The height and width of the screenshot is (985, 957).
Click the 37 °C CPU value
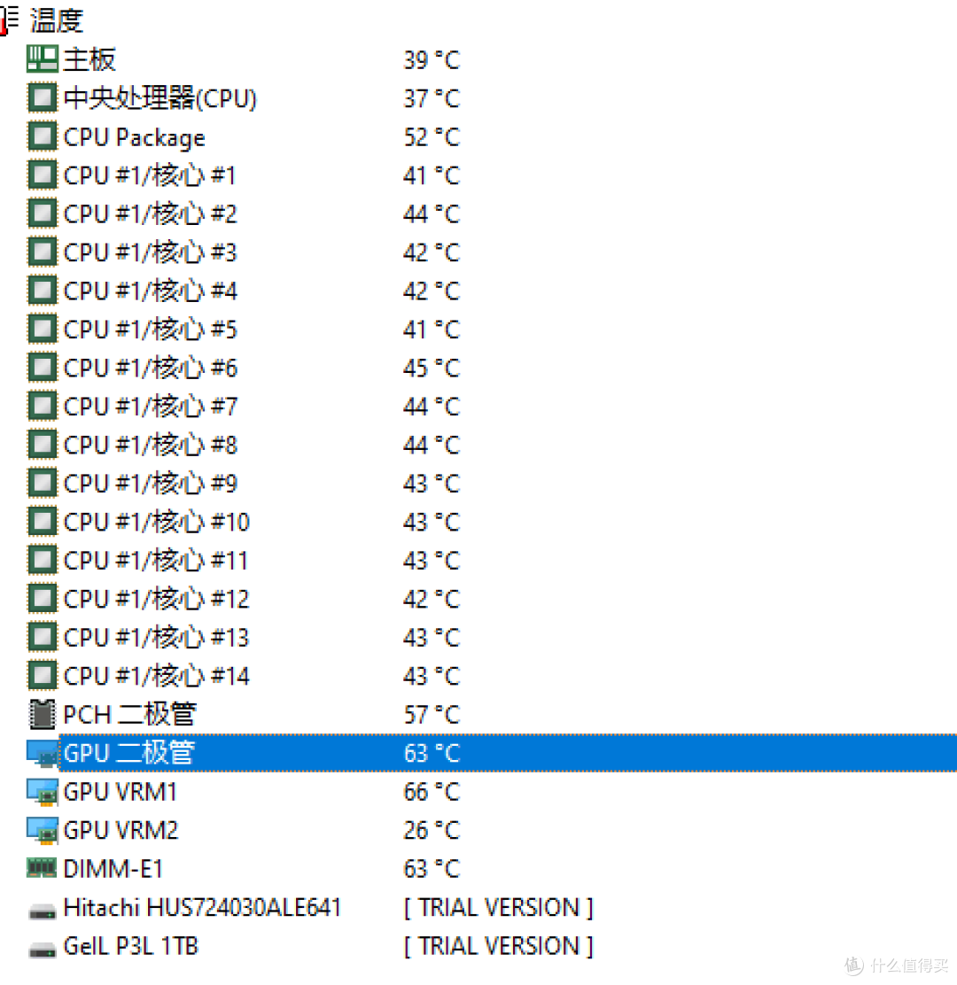[x=432, y=98]
